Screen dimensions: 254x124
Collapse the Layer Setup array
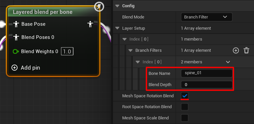[117, 28]
